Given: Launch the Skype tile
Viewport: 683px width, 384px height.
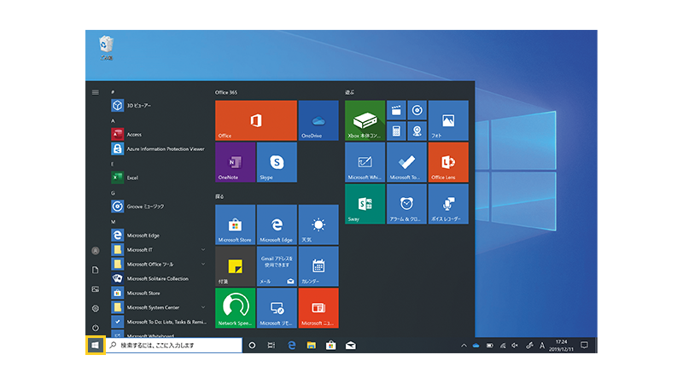Looking at the screenshot, I should click(x=277, y=162).
